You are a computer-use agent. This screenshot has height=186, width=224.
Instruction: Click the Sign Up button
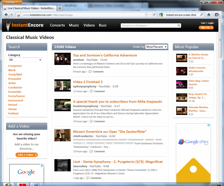pos(206,28)
